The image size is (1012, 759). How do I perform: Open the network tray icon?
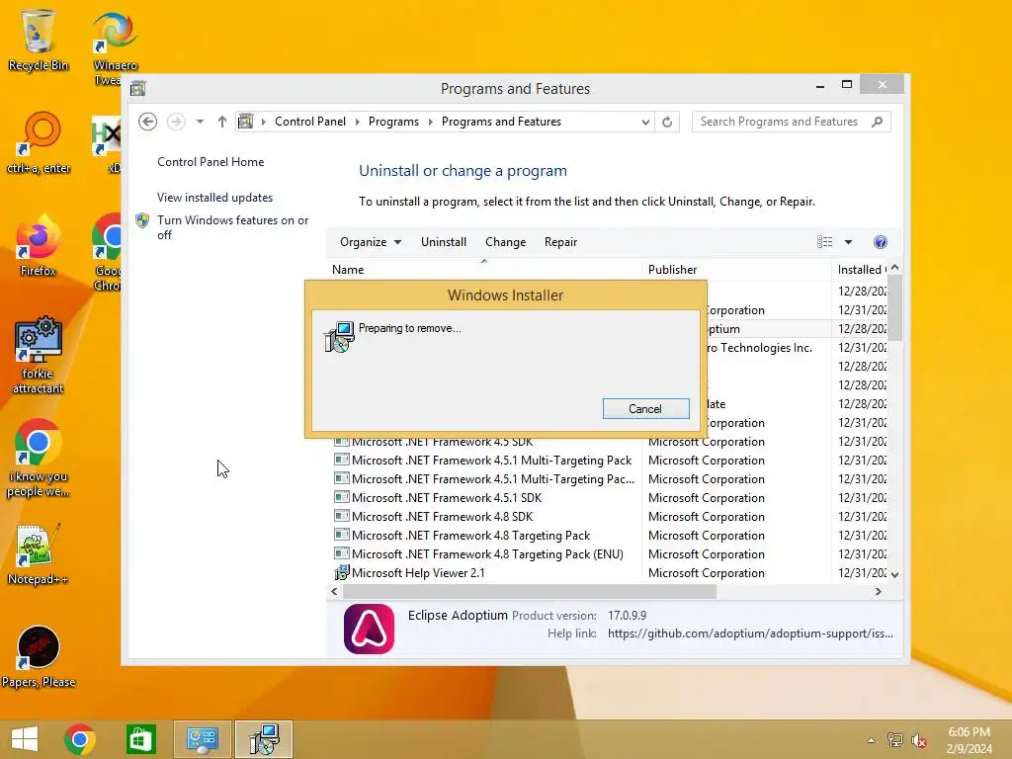click(895, 740)
